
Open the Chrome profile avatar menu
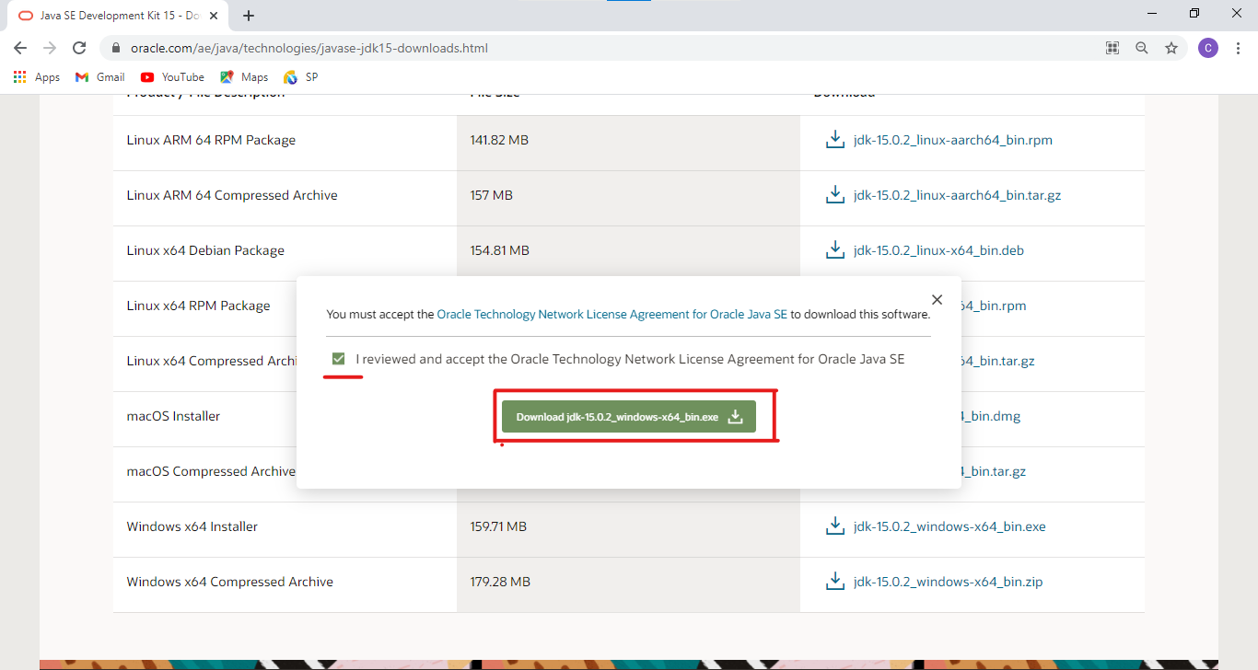point(1207,48)
